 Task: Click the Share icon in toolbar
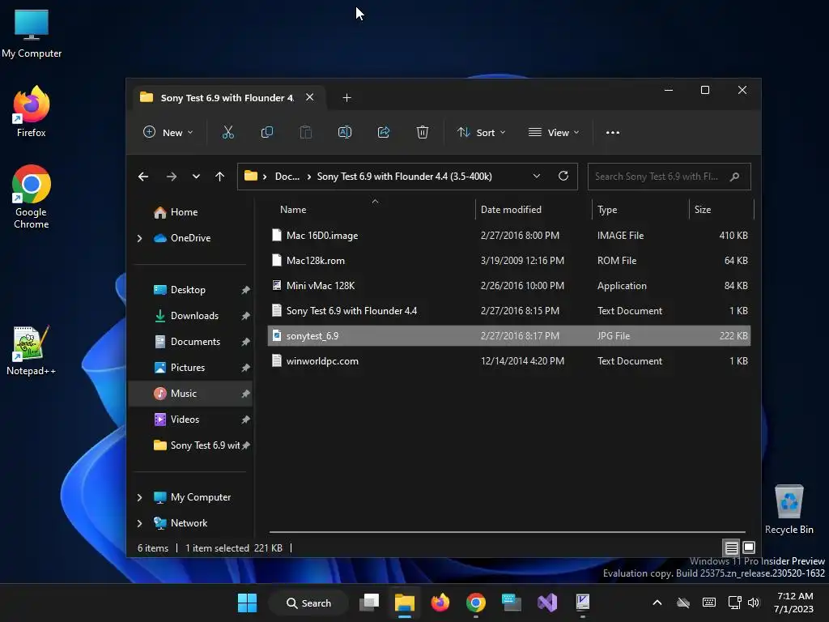[x=383, y=132]
